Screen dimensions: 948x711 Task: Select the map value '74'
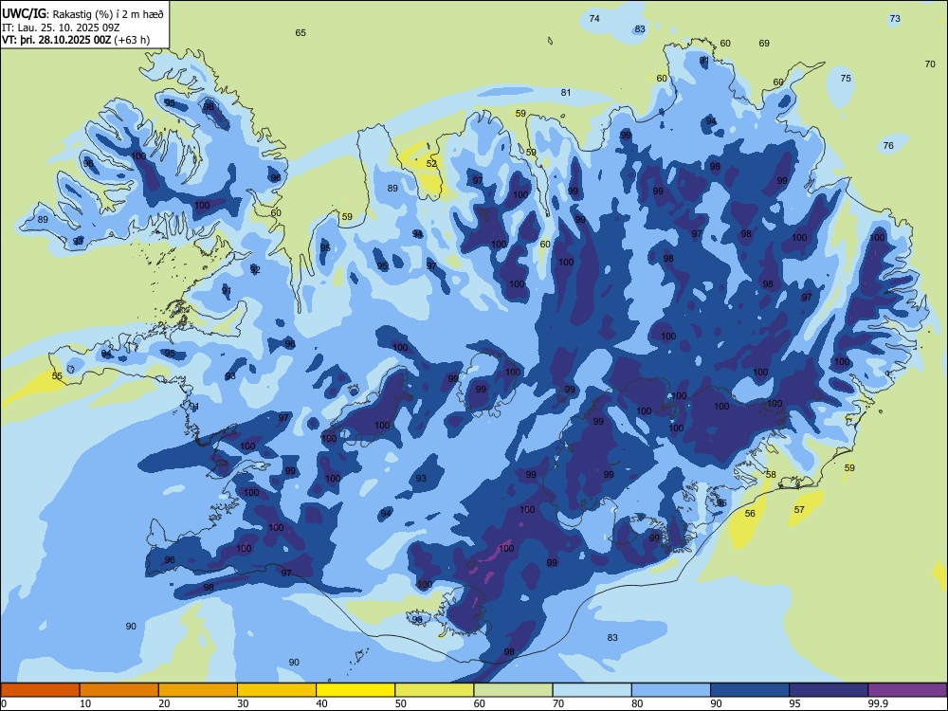(x=594, y=19)
